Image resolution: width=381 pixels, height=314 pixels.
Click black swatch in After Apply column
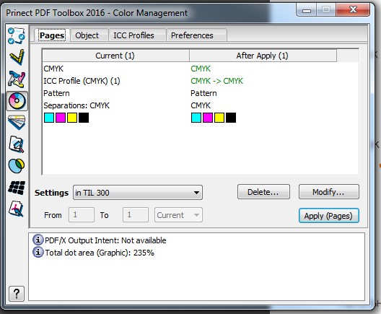(231, 118)
